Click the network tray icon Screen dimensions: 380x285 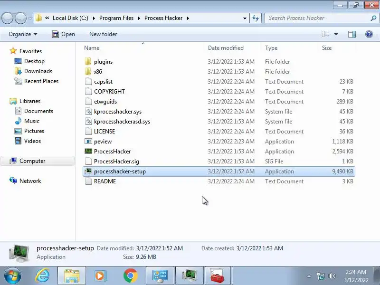click(x=320, y=276)
